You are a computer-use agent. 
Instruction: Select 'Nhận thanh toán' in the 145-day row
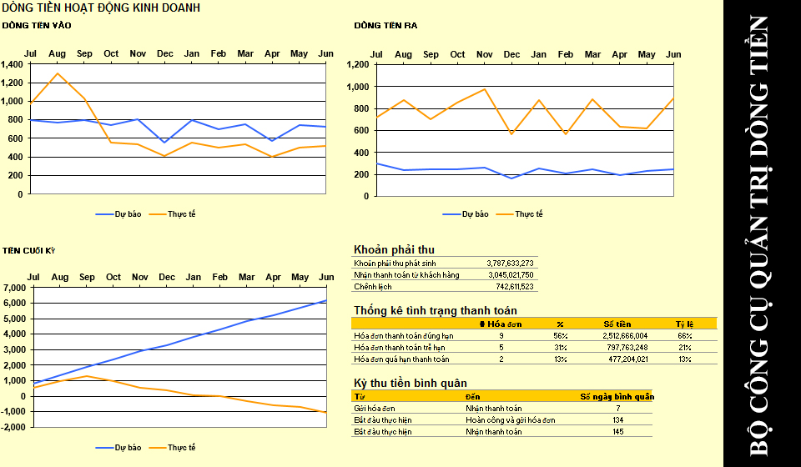pyautogui.click(x=493, y=432)
